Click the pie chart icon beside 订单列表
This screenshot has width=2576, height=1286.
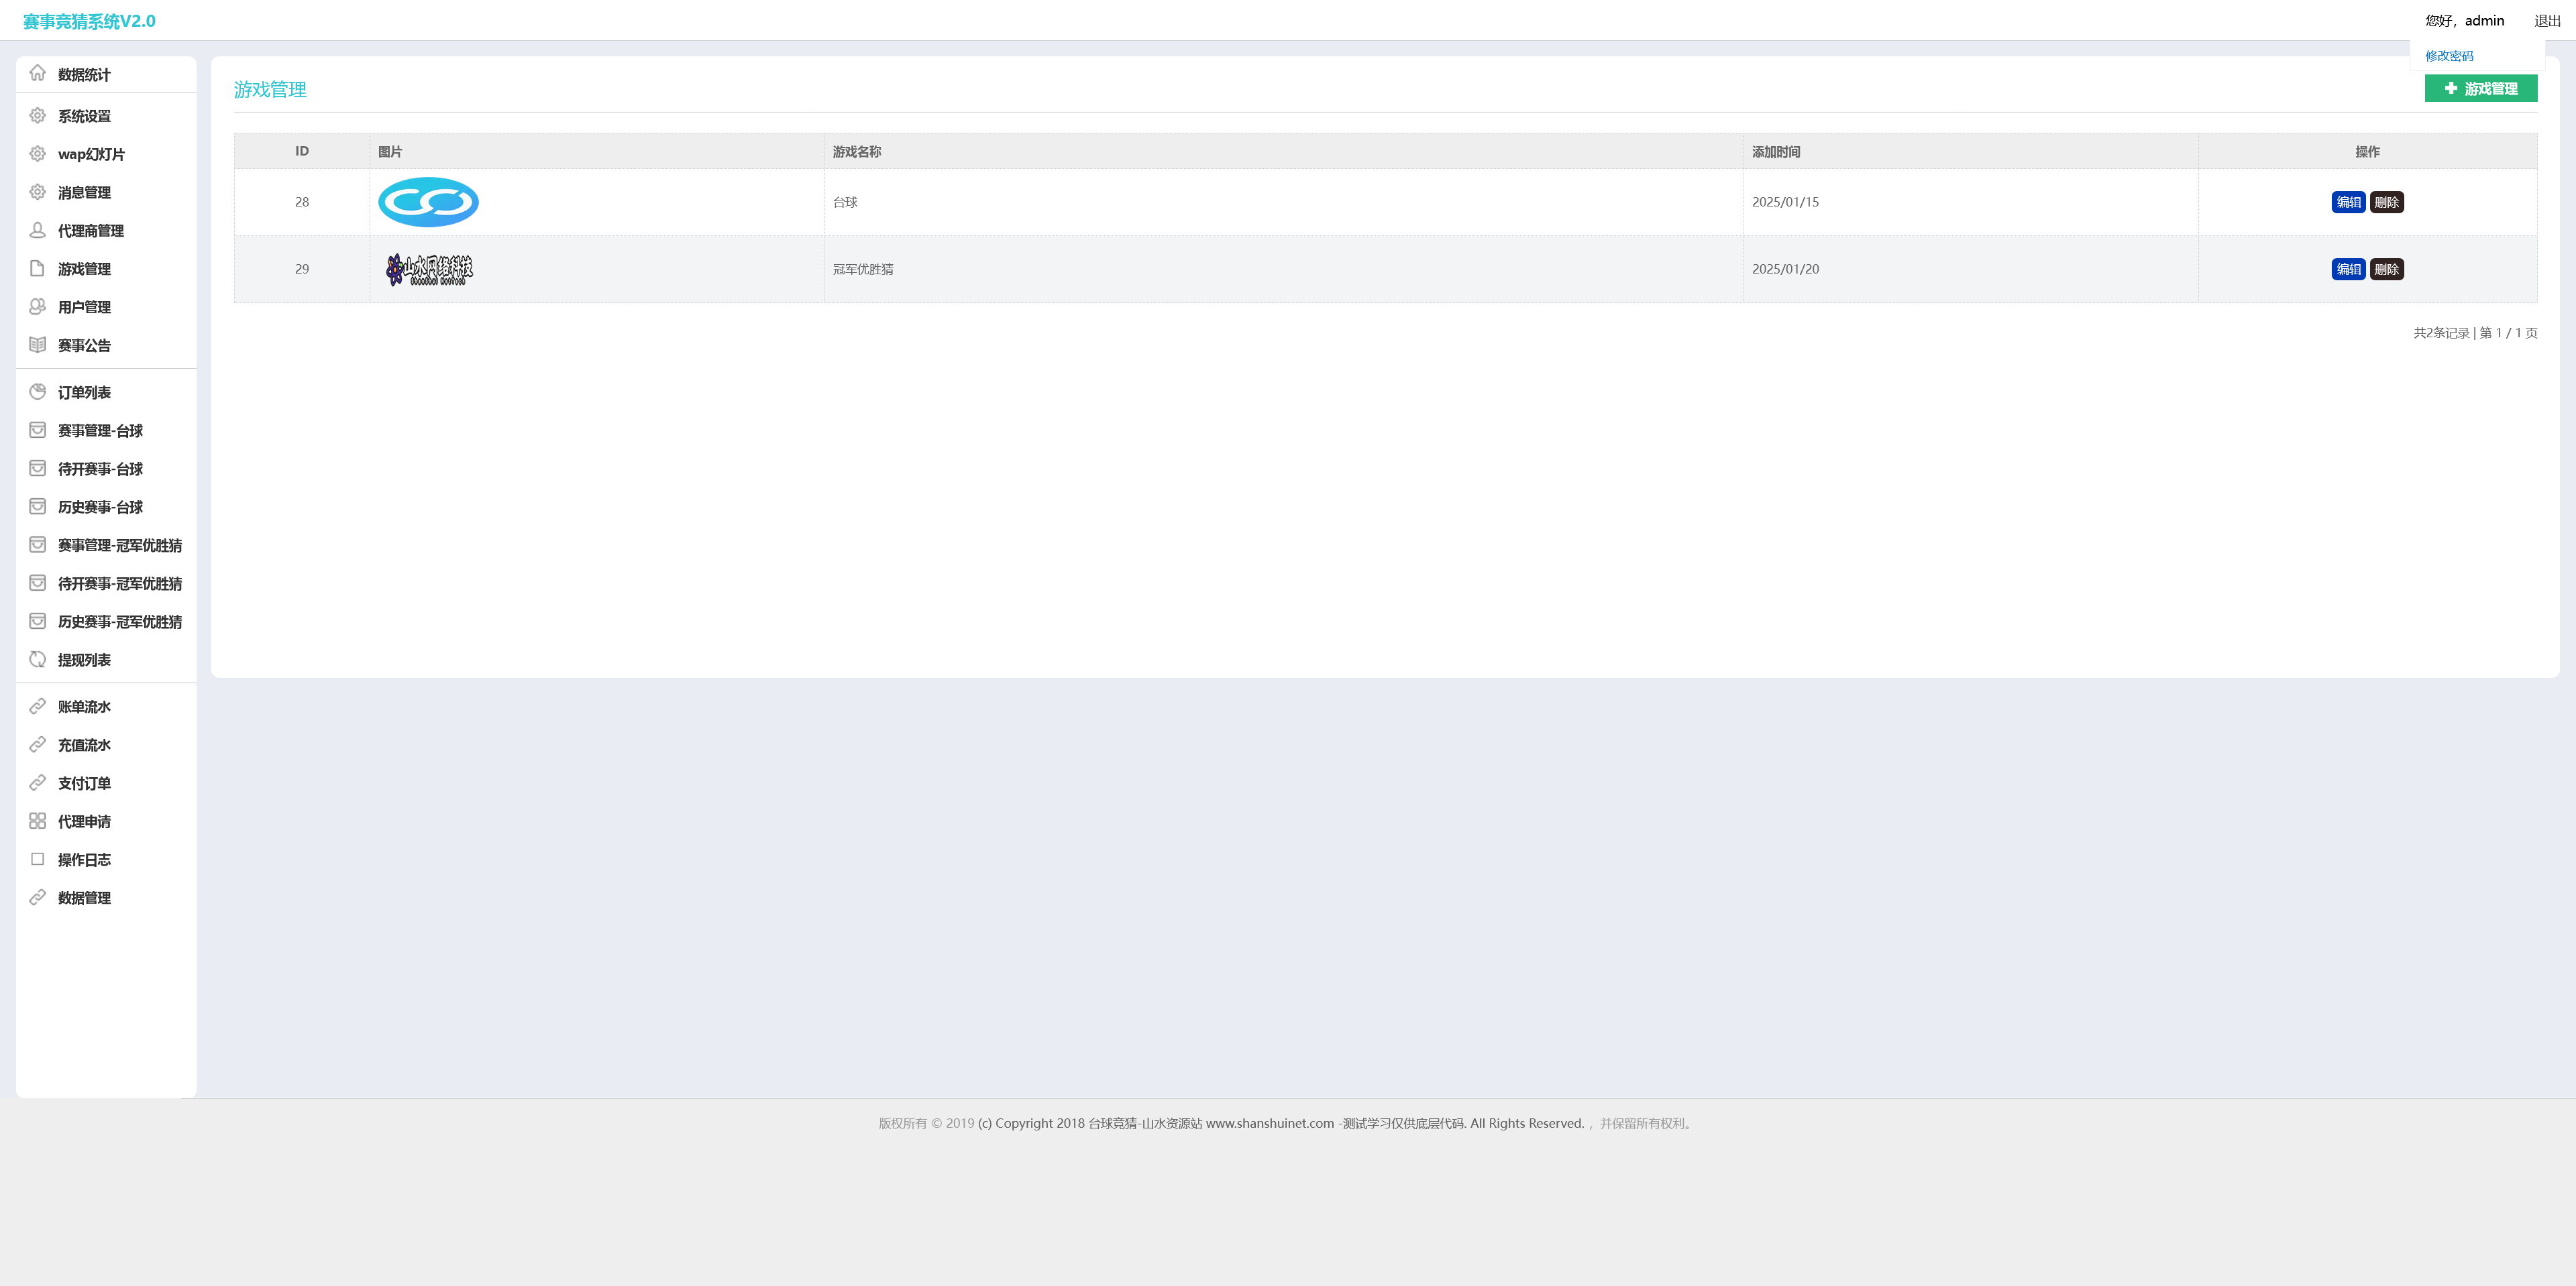coord(37,392)
